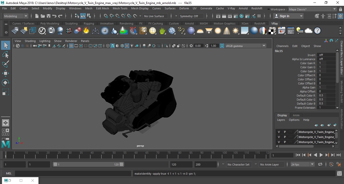Open the 24 fps frame rate dropdown
This screenshot has width=344, height=184.
click(x=312, y=164)
